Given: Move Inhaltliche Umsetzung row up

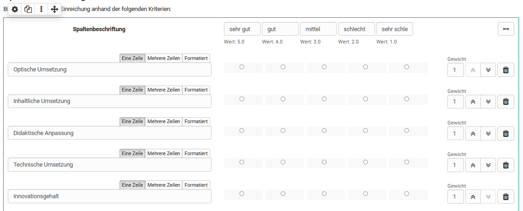Looking at the screenshot, I should [473, 102].
